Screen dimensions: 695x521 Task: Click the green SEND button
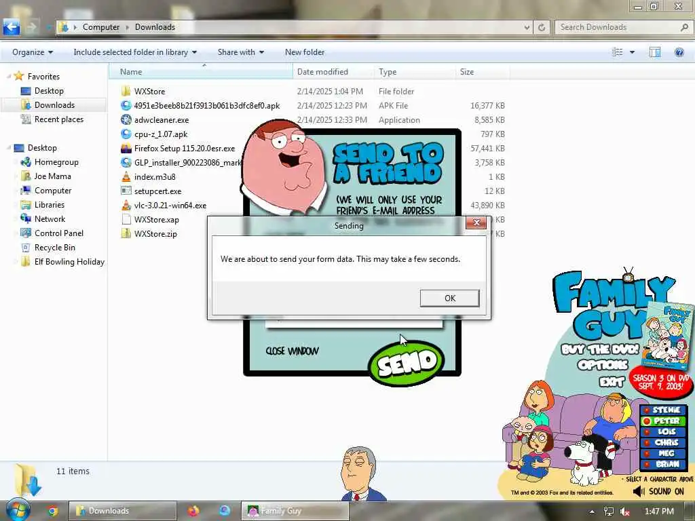[x=406, y=363]
